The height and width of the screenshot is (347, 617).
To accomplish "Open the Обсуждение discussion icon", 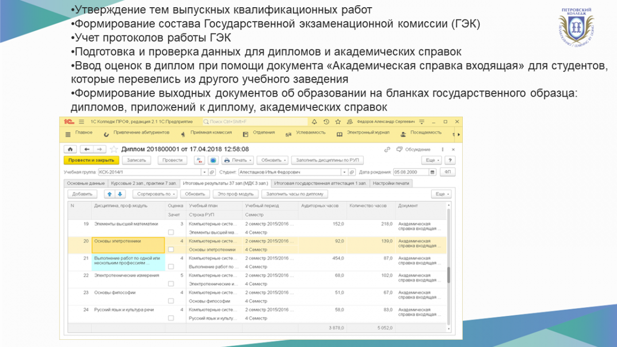I will tap(400, 149).
